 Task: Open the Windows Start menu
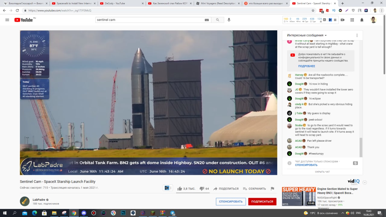pos(5,213)
